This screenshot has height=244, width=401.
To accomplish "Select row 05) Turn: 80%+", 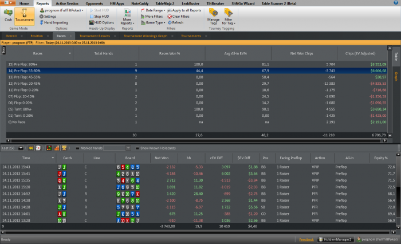I will click(196, 109).
